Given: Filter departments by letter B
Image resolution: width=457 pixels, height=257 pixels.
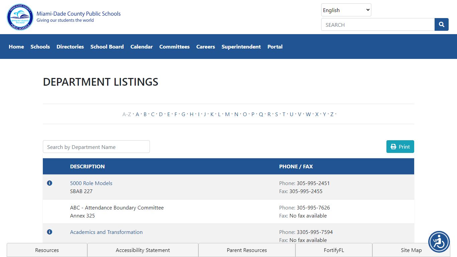Looking at the screenshot, I should [145, 114].
